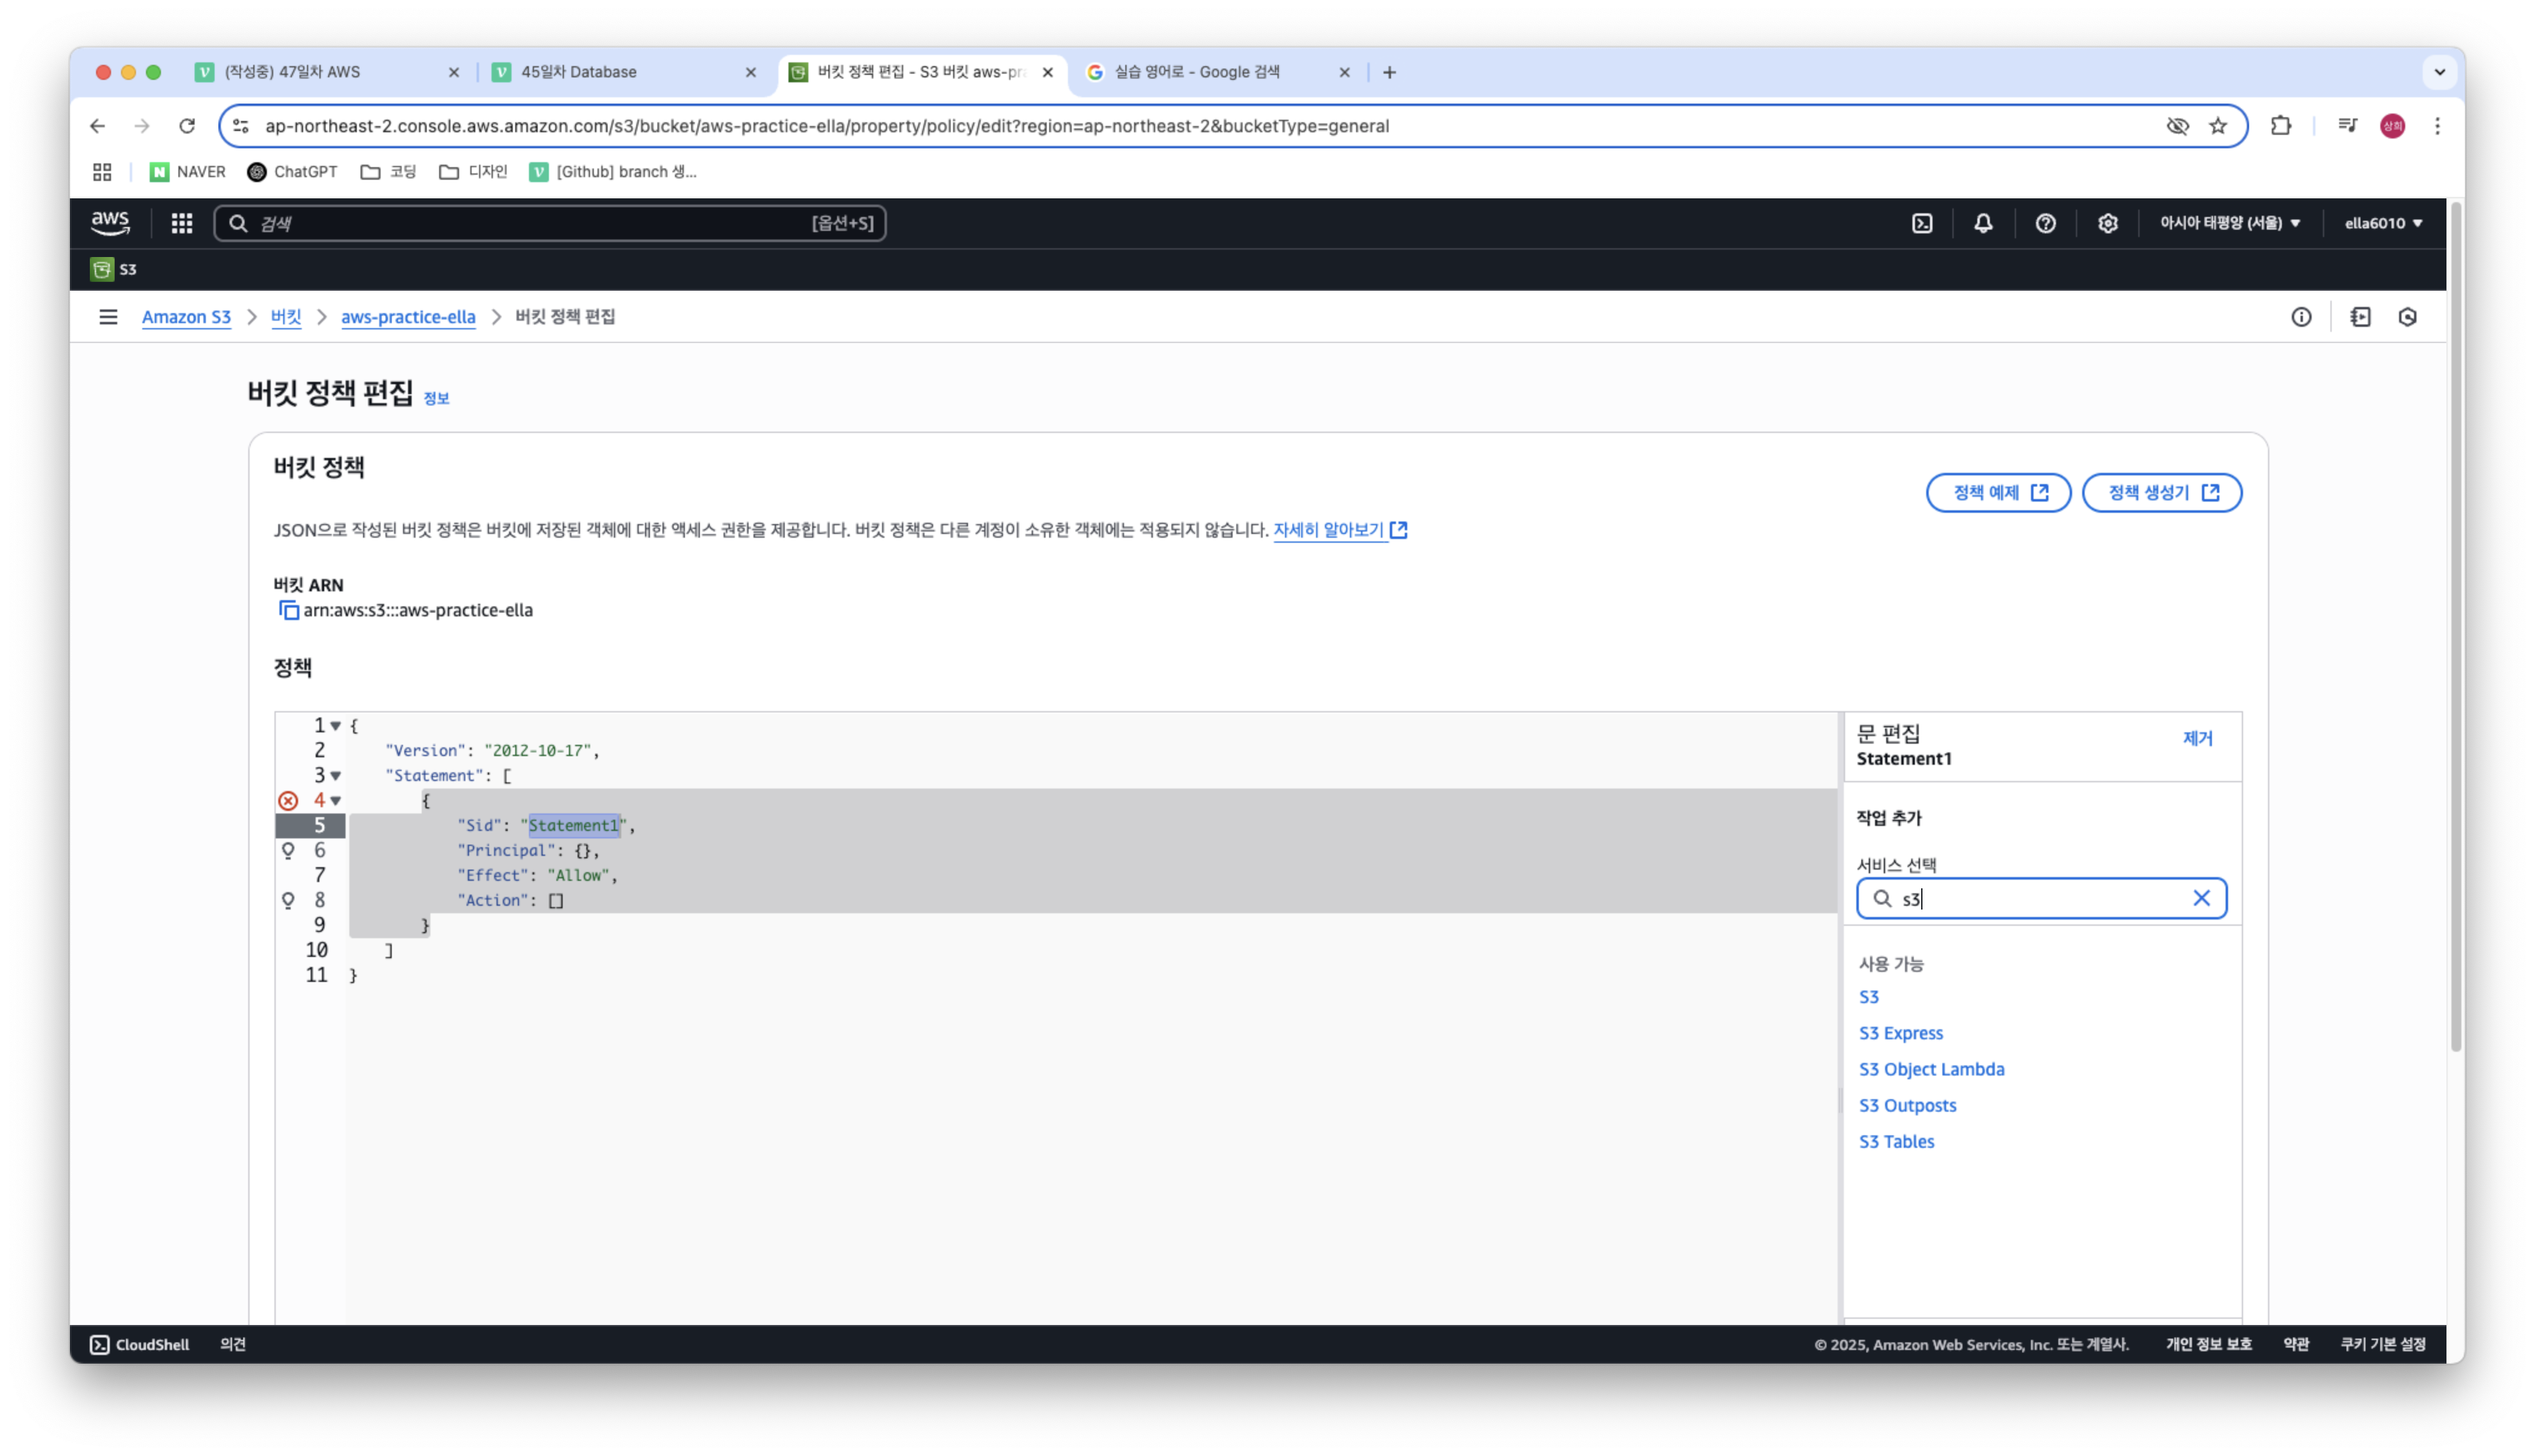This screenshot has height=1456, width=2535.
Task: Open the 디자인 bookmark folder
Action: pos(474,172)
